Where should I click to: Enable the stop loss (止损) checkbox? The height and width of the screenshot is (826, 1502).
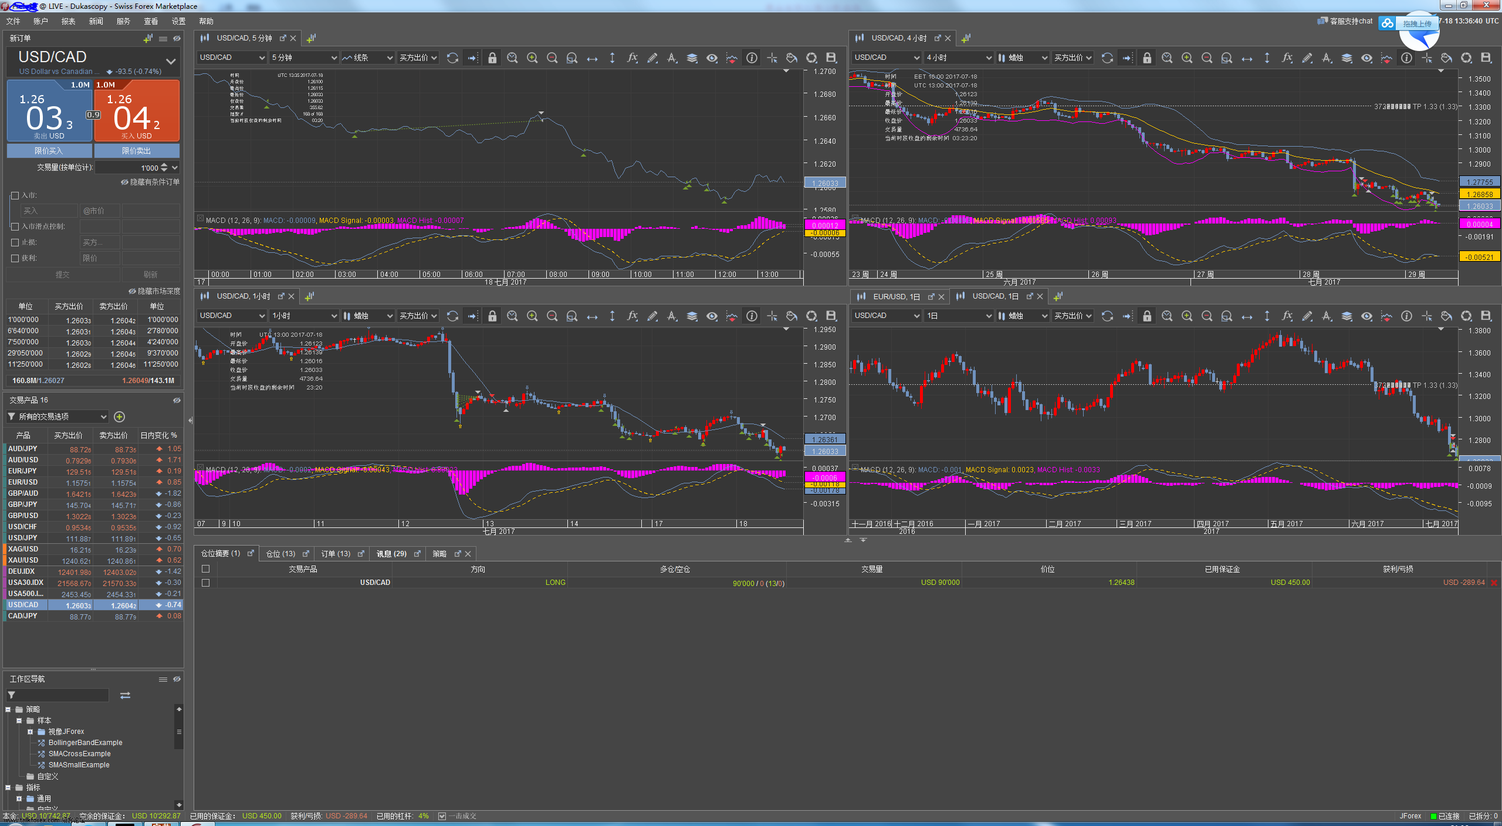click(x=15, y=242)
